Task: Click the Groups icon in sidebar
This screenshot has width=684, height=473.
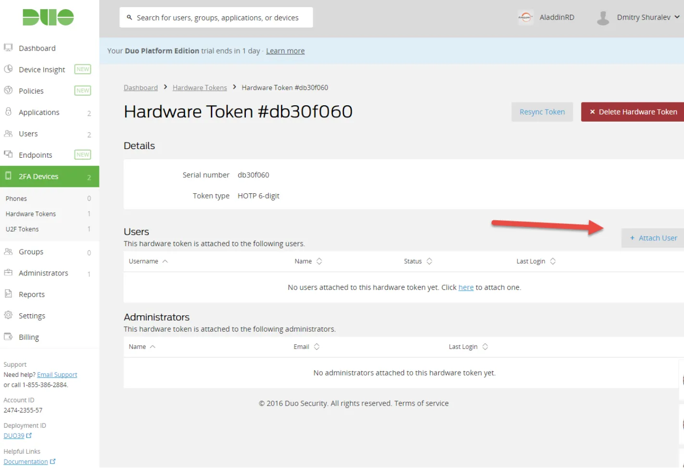Action: (8, 251)
